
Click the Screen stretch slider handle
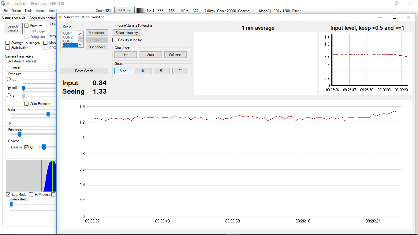pos(11,204)
